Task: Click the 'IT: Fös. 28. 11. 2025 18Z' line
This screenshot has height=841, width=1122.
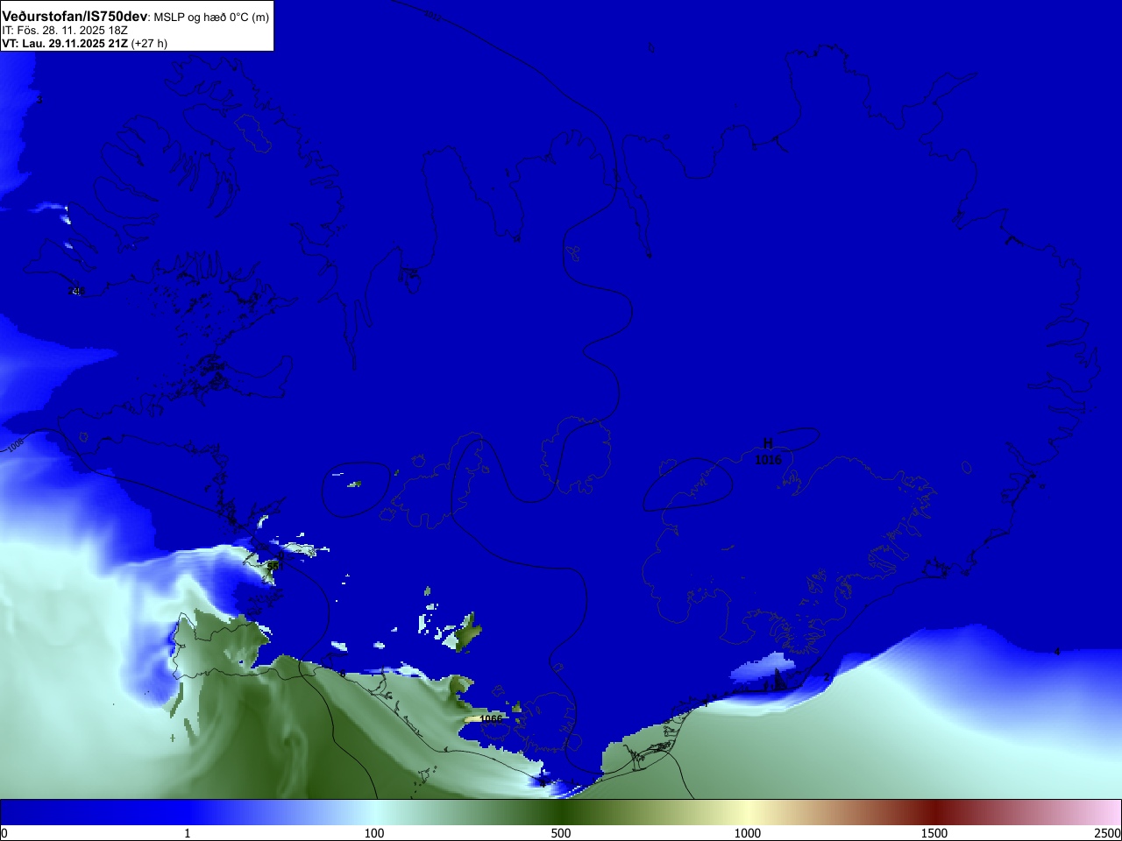Action: pyautogui.click(x=65, y=31)
